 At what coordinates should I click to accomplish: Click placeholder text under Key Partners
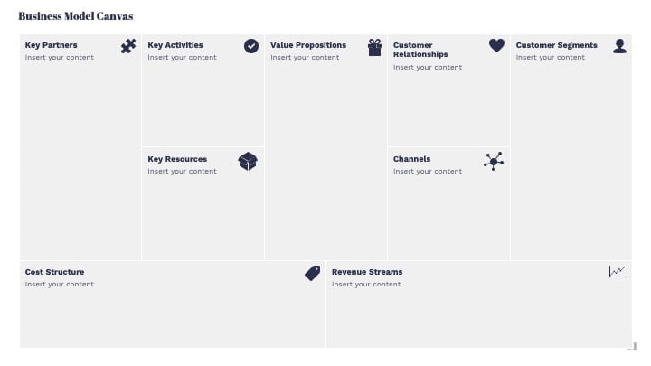point(60,57)
